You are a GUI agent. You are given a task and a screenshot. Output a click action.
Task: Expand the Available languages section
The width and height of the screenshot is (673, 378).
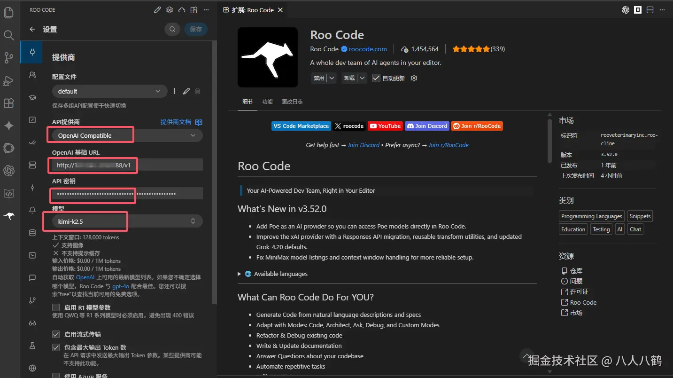[x=273, y=274]
